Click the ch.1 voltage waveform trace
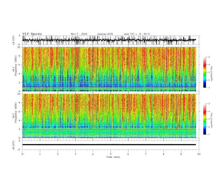224x173 pixels. (109, 40)
